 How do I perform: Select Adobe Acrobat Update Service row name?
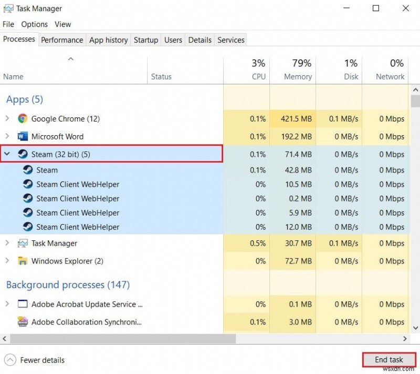pos(87,304)
